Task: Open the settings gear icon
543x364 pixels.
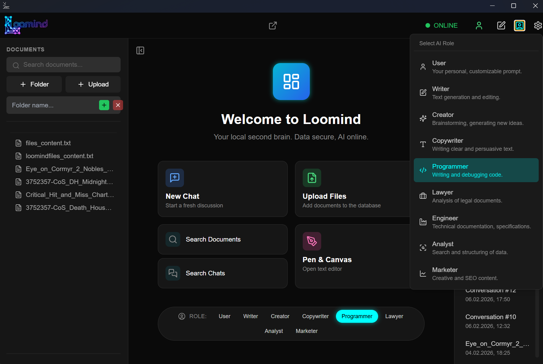Action: tap(538, 26)
